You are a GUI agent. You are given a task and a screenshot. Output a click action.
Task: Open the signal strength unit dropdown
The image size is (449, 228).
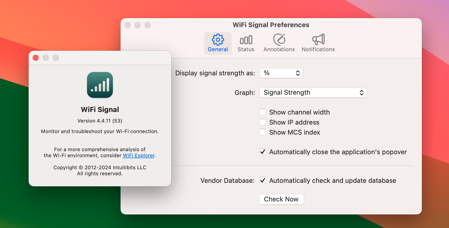[x=281, y=73]
